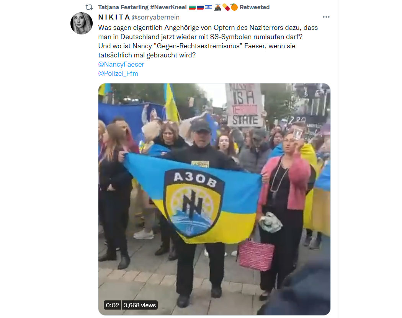Viewport: 402px width, 318px height.
Task: Click the volcano emoji in retweeter name
Action: click(218, 7)
